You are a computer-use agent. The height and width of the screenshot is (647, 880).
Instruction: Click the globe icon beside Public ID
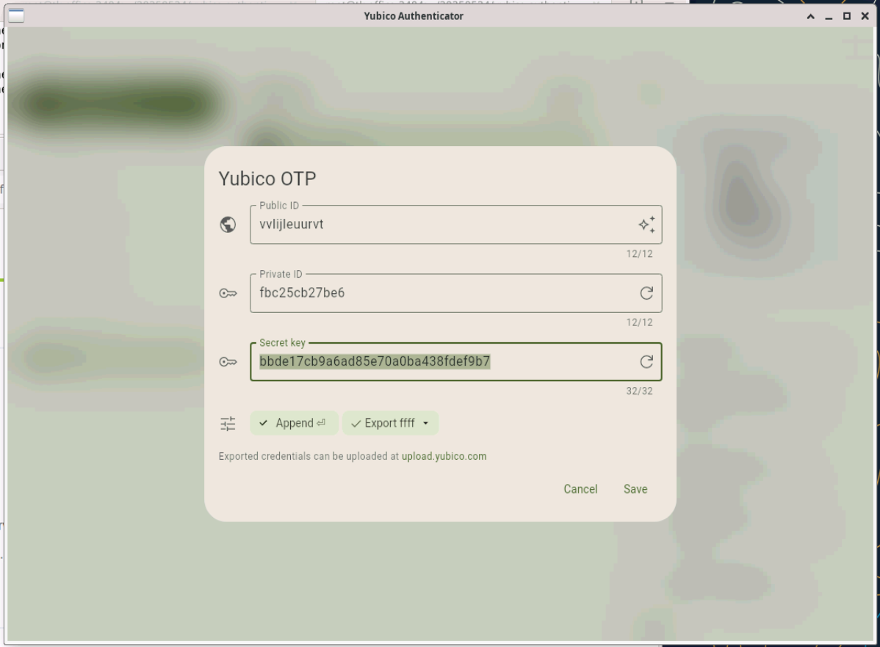(228, 225)
